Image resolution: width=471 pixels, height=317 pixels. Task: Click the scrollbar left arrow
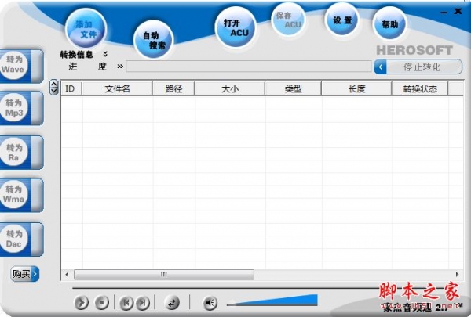(67, 274)
